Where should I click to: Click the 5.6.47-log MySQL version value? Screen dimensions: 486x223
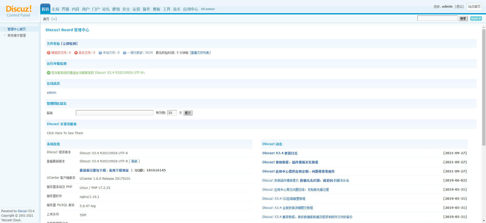[x=88, y=206]
